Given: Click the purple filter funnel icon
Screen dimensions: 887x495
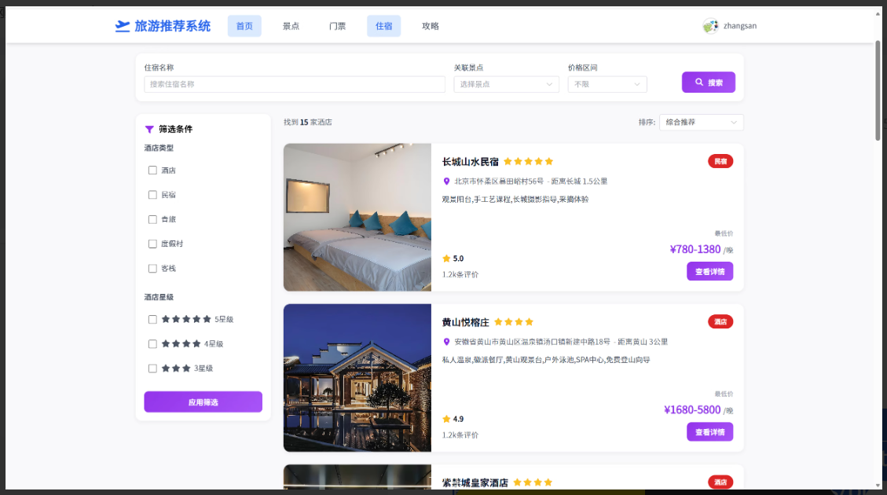Looking at the screenshot, I should pyautogui.click(x=149, y=129).
